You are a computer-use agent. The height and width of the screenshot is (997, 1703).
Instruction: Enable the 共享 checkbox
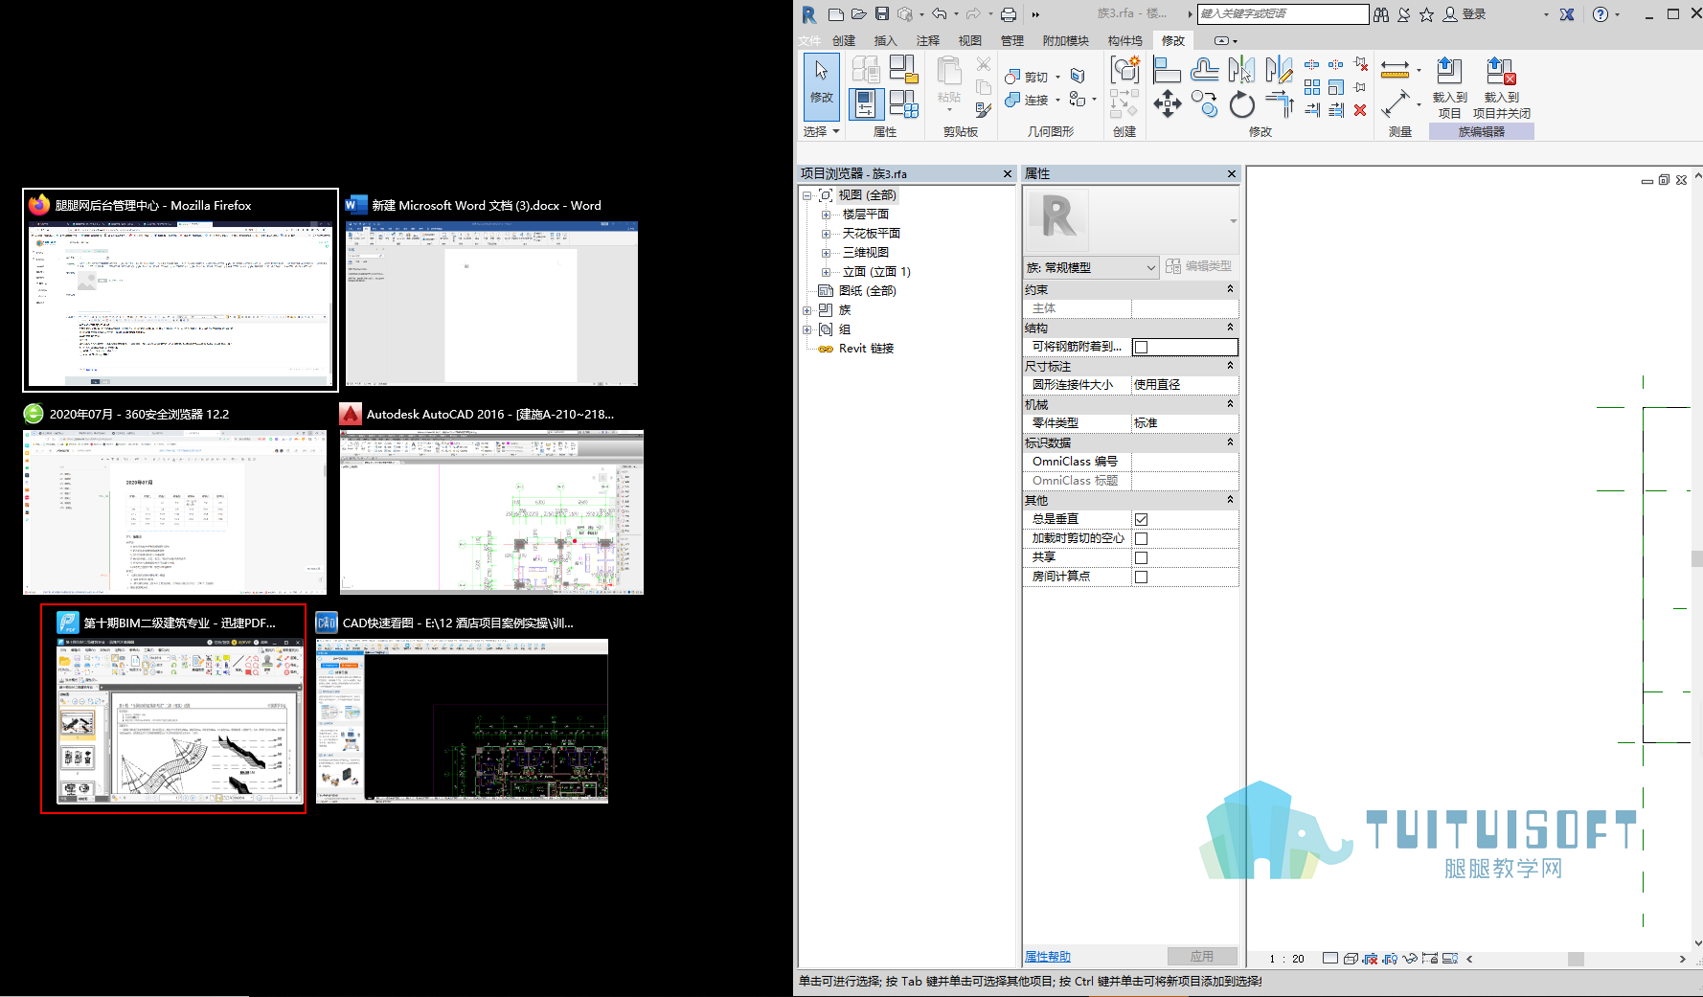[1141, 557]
